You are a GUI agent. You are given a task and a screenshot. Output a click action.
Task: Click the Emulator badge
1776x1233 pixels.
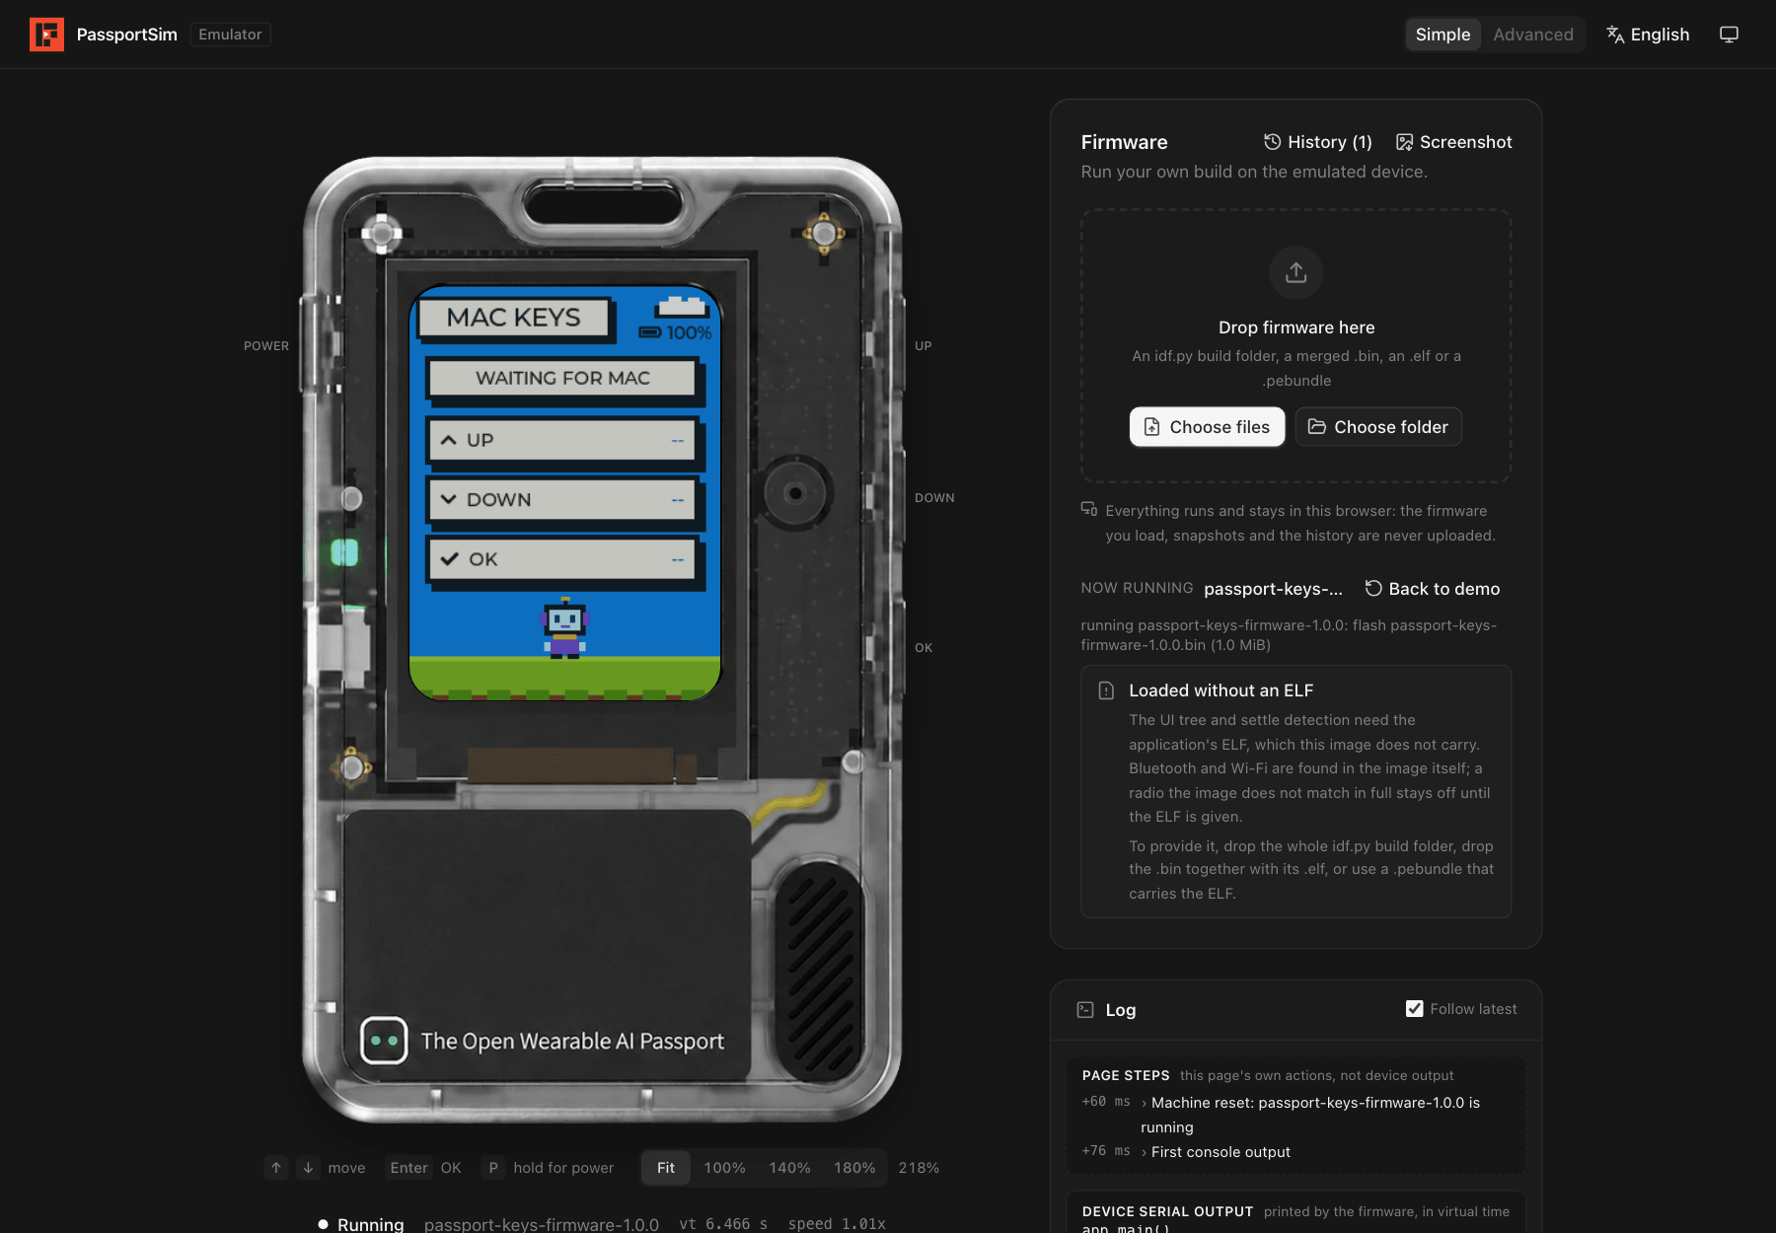[x=230, y=35]
